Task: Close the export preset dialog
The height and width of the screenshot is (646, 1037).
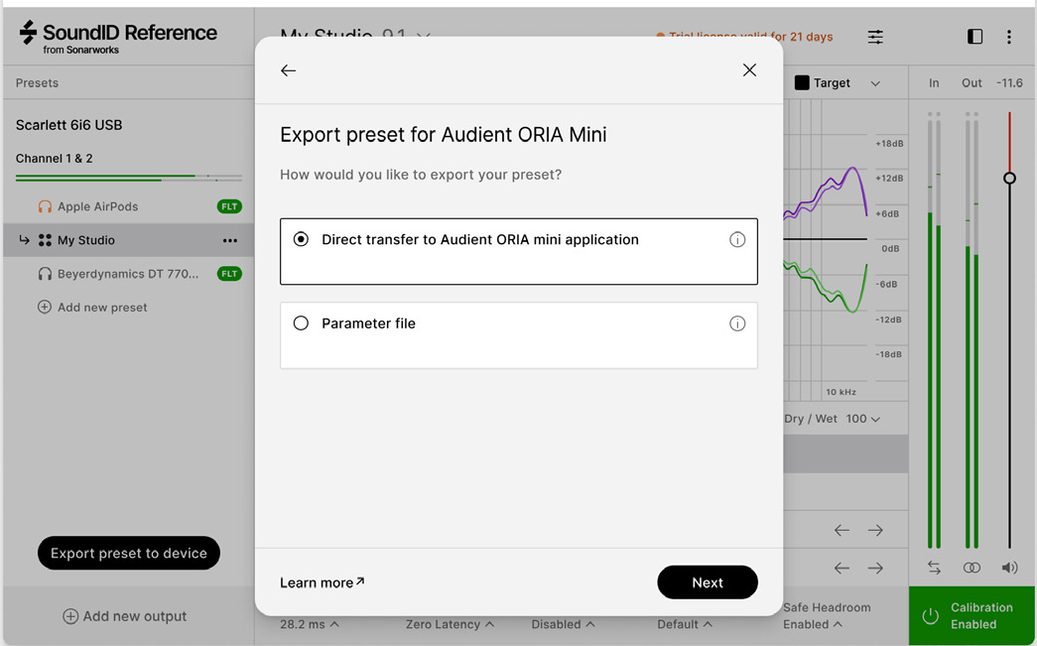Action: (749, 70)
